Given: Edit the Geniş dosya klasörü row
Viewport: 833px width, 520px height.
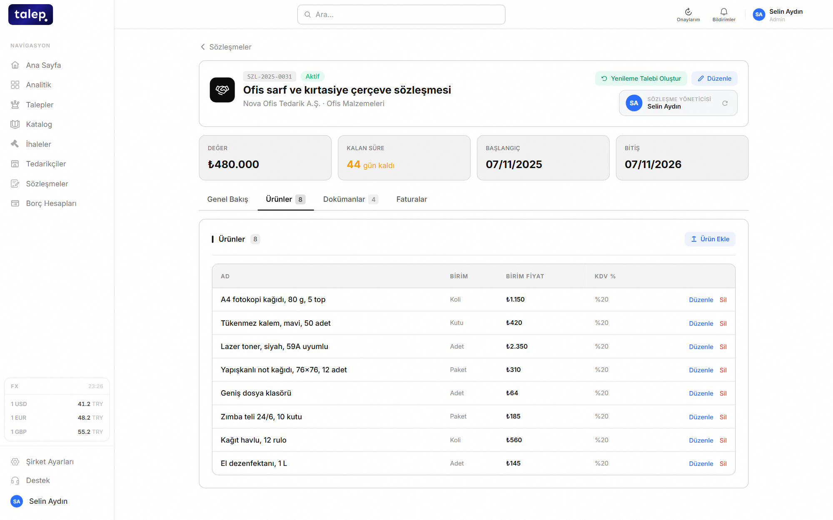Looking at the screenshot, I should [x=701, y=394].
